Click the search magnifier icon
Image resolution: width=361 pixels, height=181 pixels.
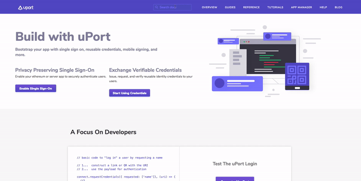point(156,7)
